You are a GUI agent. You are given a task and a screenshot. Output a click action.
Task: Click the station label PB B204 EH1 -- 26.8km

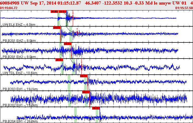pos(20,121)
